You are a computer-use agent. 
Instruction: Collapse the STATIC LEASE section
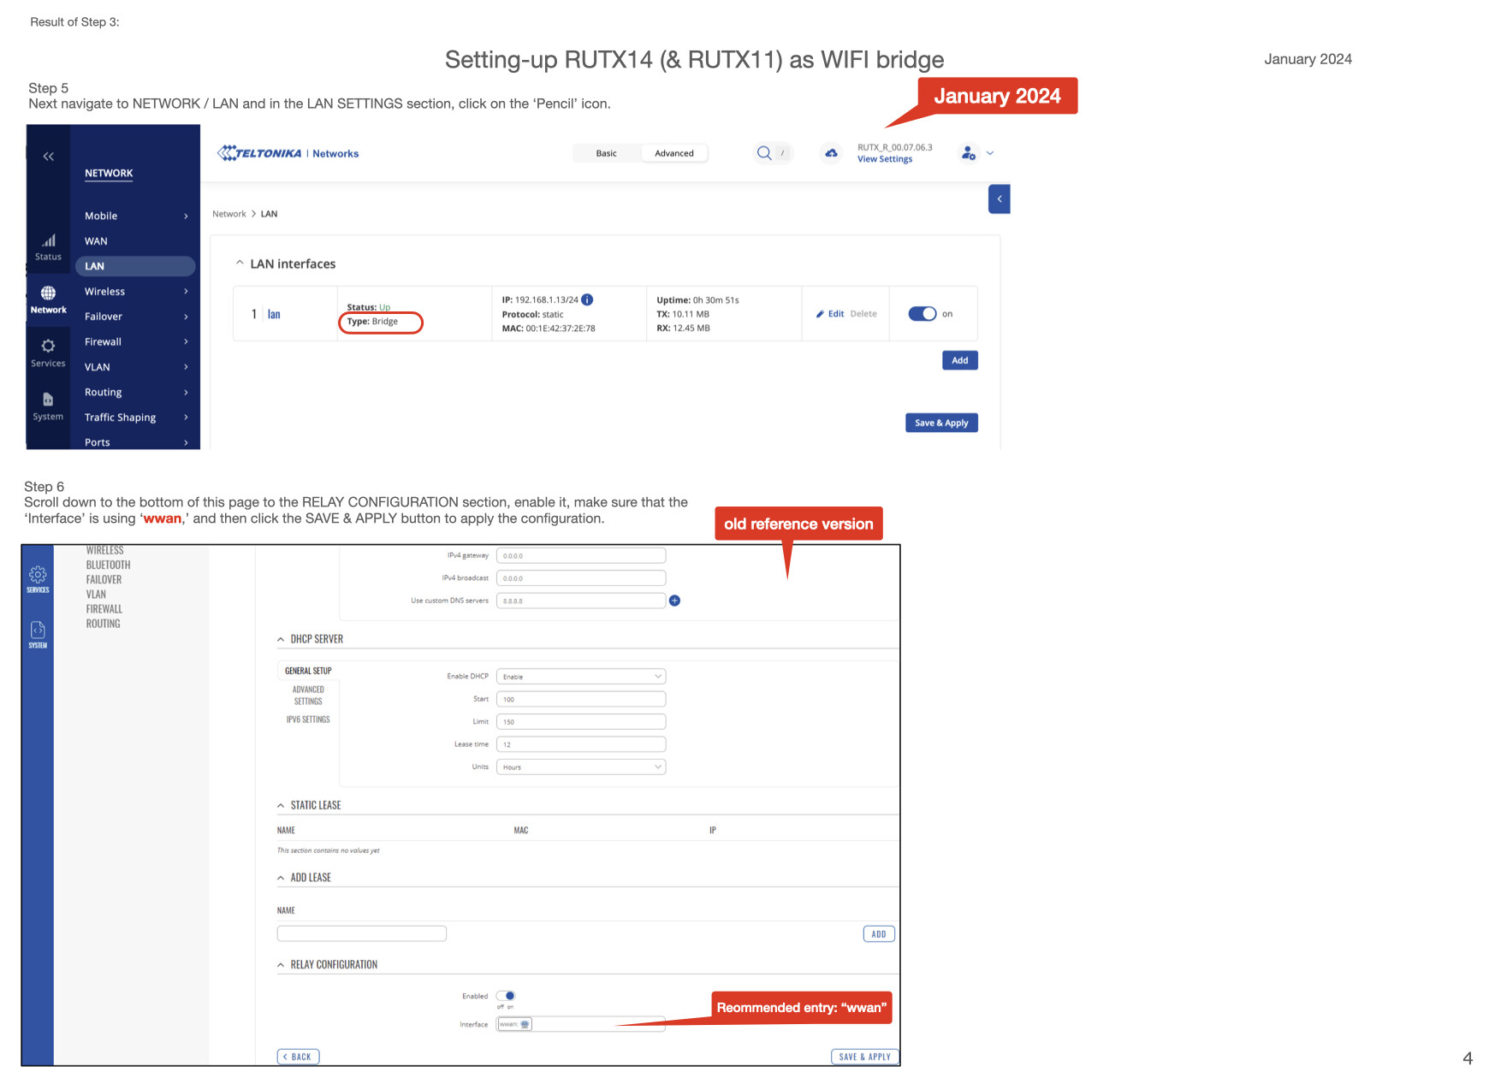[281, 805]
